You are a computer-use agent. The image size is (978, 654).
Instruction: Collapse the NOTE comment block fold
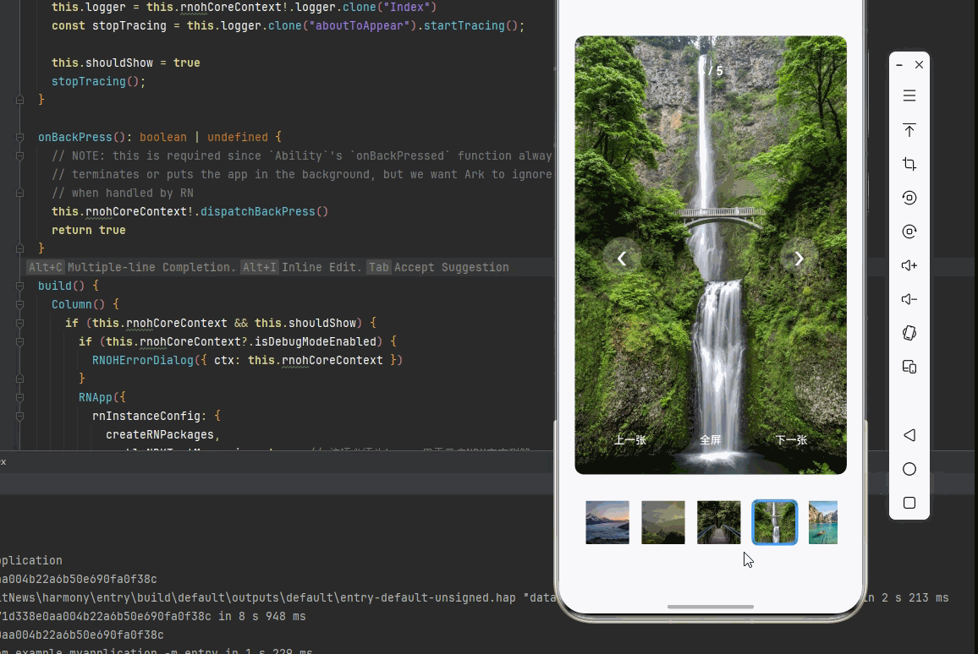pyautogui.click(x=20, y=155)
